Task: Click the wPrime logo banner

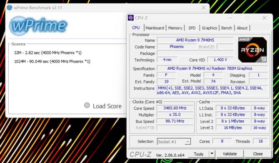Action: point(38,26)
